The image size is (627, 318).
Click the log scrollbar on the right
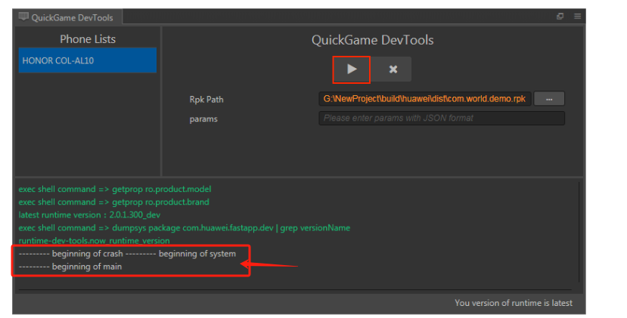(579, 232)
